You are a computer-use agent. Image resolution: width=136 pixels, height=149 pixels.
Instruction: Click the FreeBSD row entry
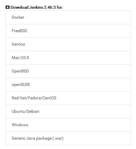(68, 31)
